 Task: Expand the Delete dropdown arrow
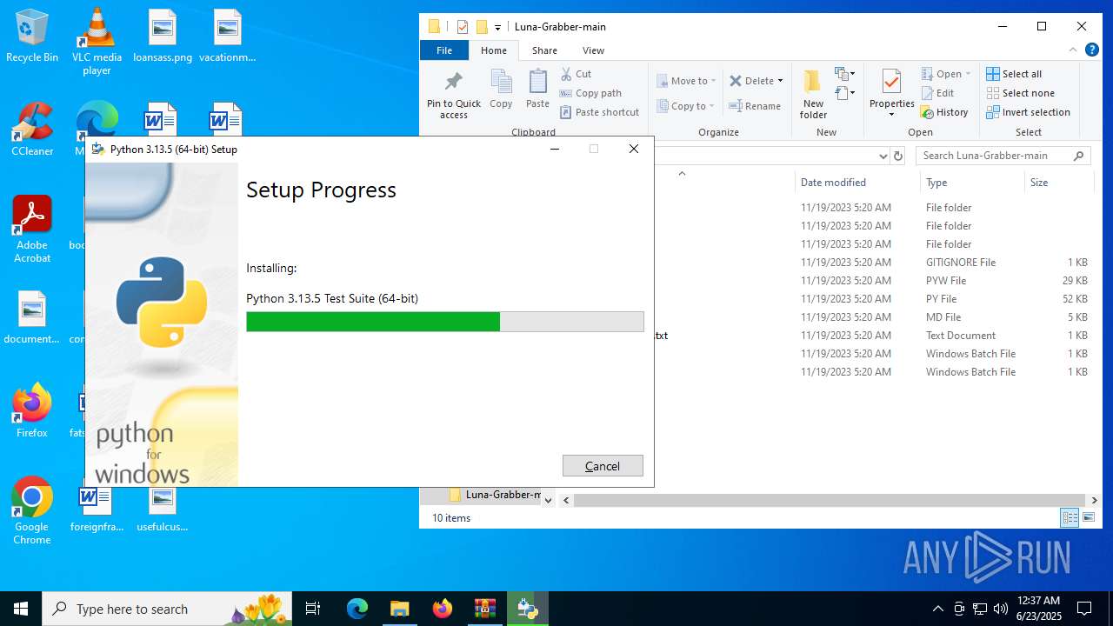780,81
